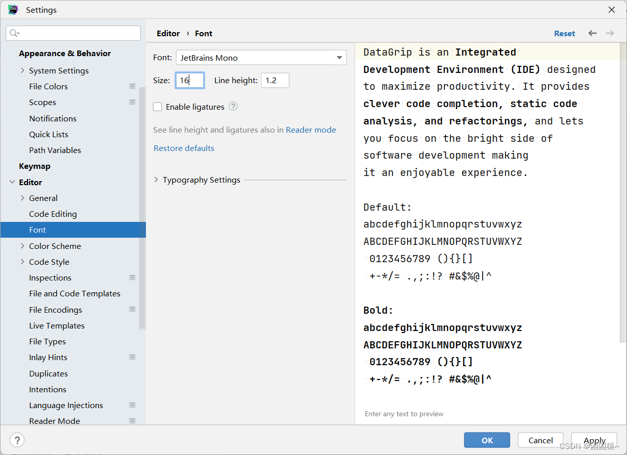627x455 pixels.
Task: Expand Color Scheme tree node
Action: pyautogui.click(x=22, y=246)
